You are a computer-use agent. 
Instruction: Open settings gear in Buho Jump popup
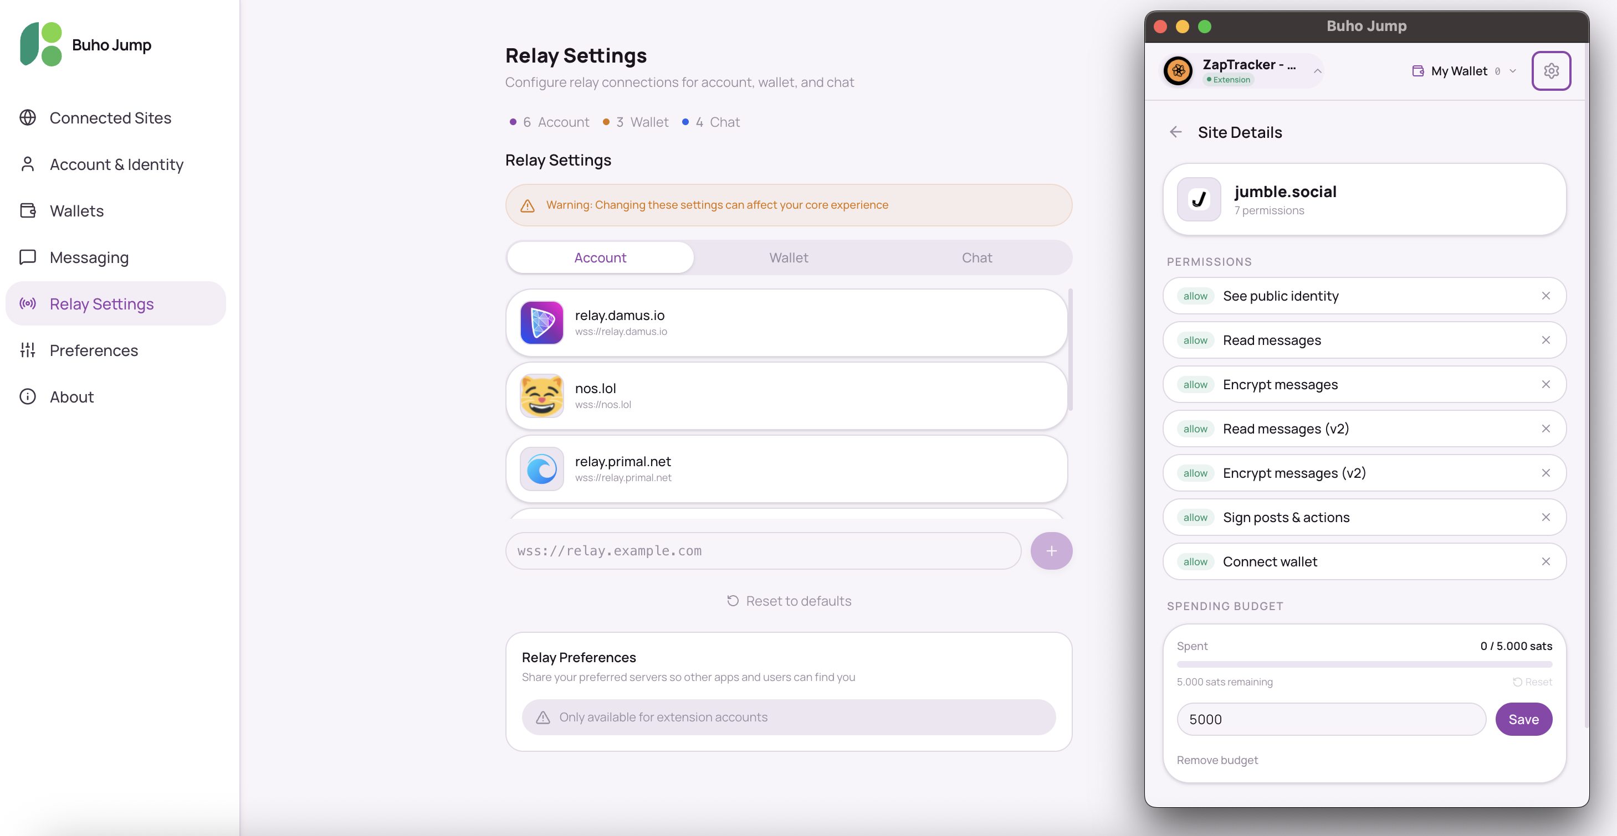coord(1551,71)
